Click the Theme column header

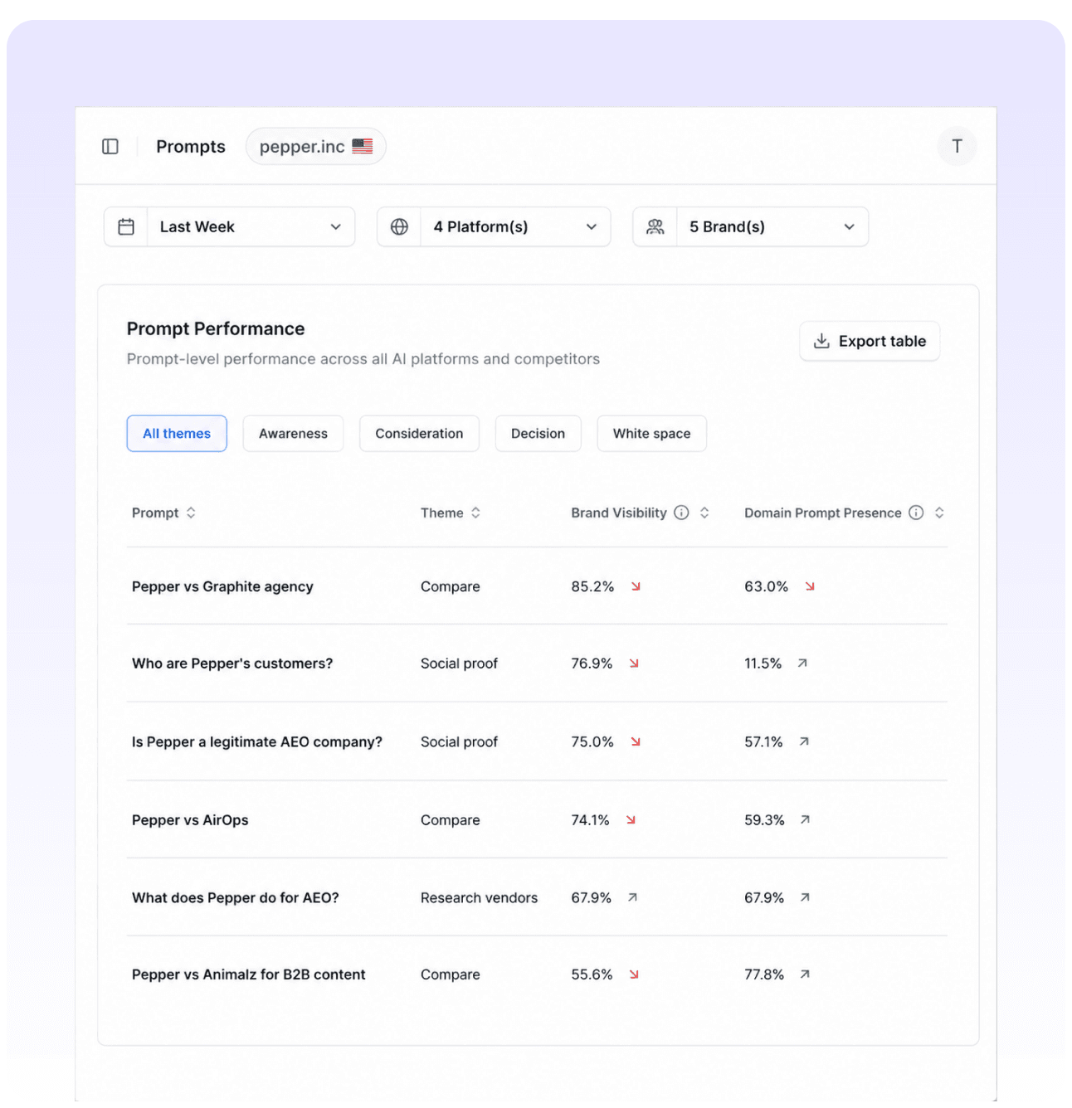coord(441,513)
